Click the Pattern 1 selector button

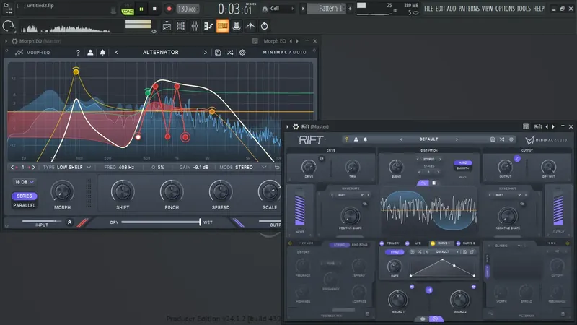[326, 9]
